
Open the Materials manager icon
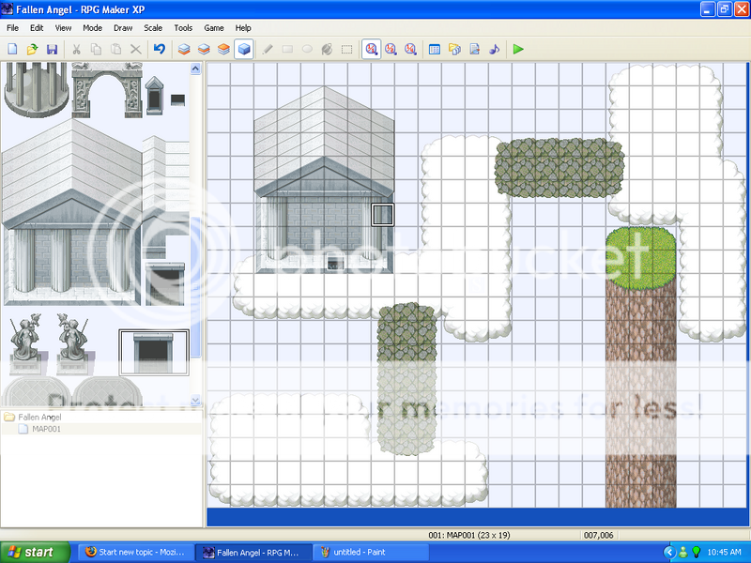454,49
